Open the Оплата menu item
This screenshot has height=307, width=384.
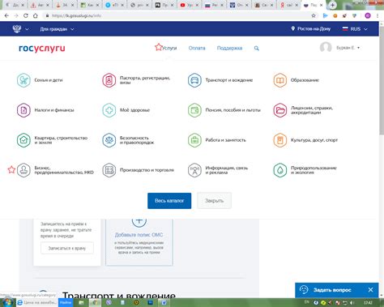click(x=197, y=48)
